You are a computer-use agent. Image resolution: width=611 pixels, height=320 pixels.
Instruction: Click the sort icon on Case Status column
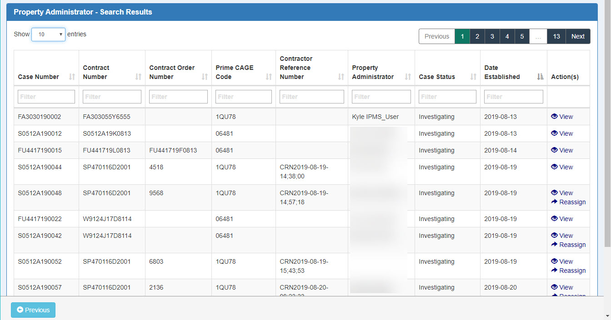point(474,77)
